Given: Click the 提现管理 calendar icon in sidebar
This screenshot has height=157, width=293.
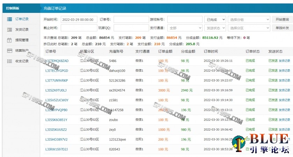Looking at the screenshot, I should coord(9,40).
